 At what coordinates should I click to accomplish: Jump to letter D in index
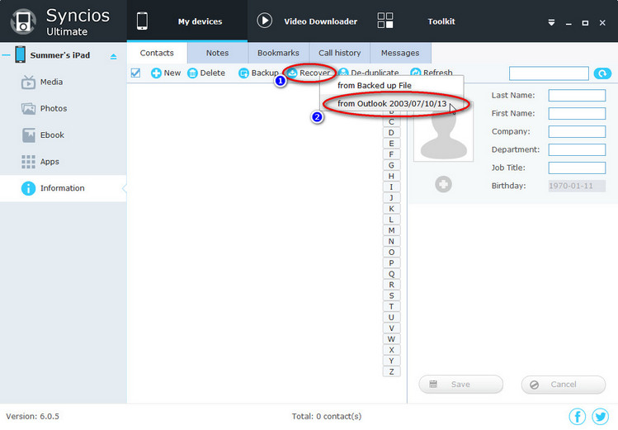coord(391,133)
